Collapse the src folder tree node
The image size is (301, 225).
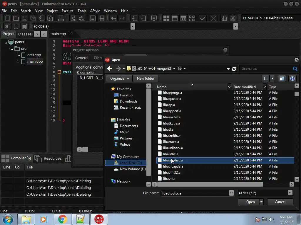(x=12, y=49)
